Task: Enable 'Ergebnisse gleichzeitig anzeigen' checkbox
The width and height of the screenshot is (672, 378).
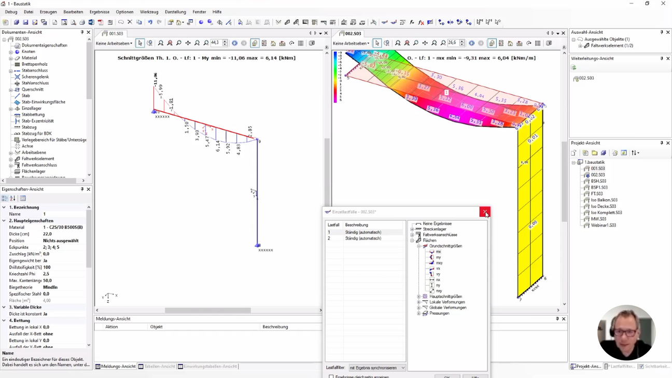Action: (331, 376)
